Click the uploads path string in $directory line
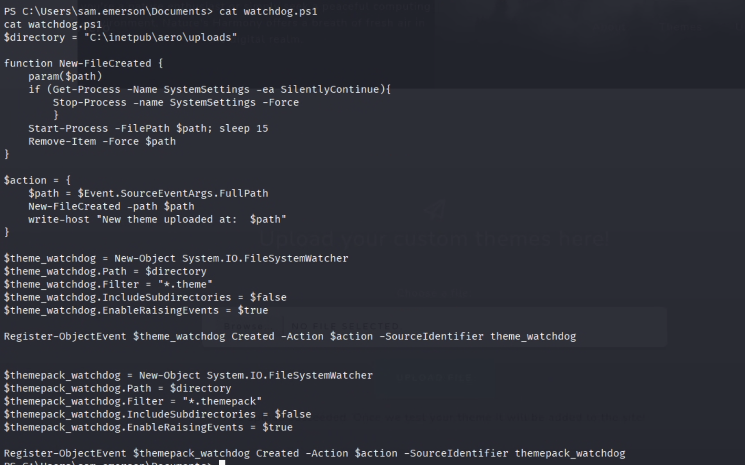Screen dimensions: 745x465 (x=161, y=38)
